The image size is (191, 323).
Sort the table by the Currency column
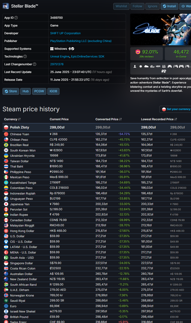pyautogui.click(x=12, y=119)
